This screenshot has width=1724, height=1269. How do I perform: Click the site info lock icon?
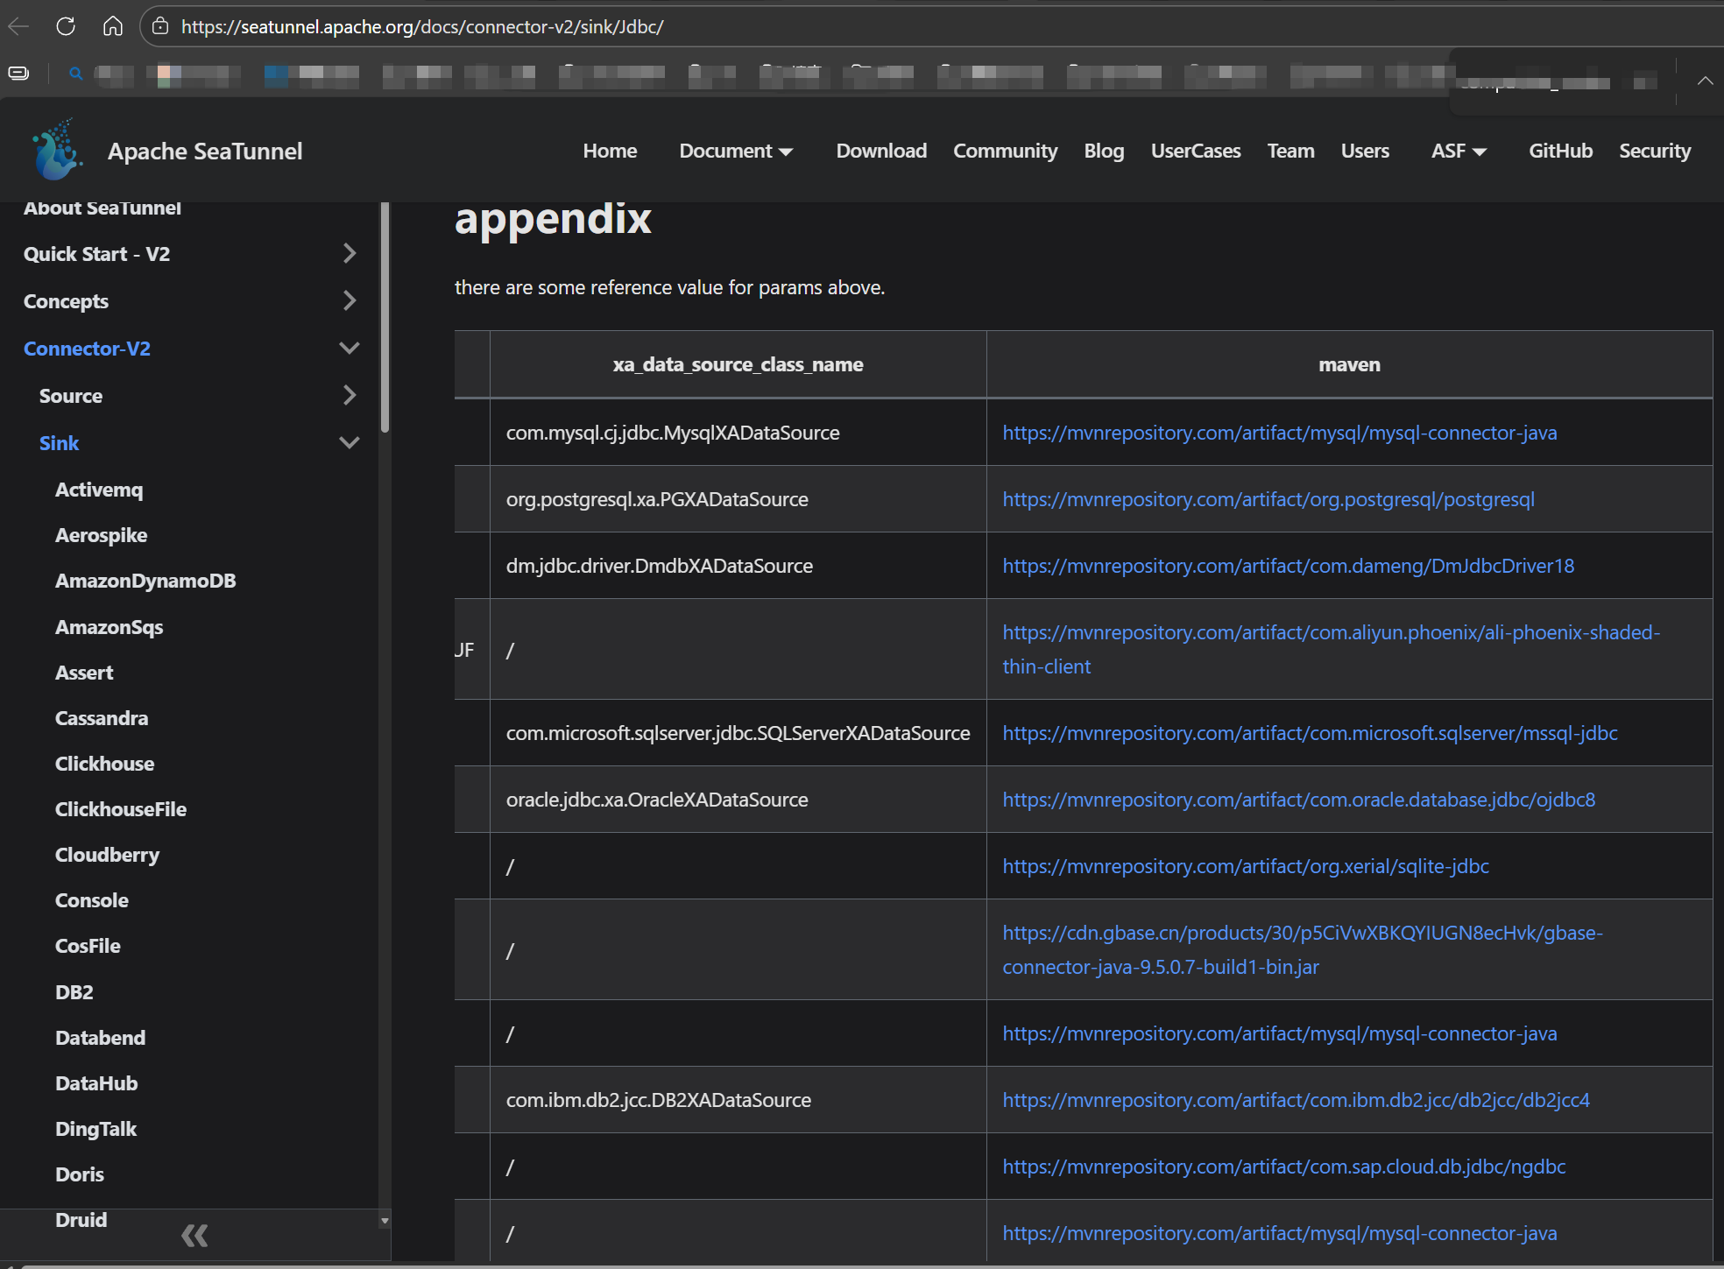(x=160, y=26)
